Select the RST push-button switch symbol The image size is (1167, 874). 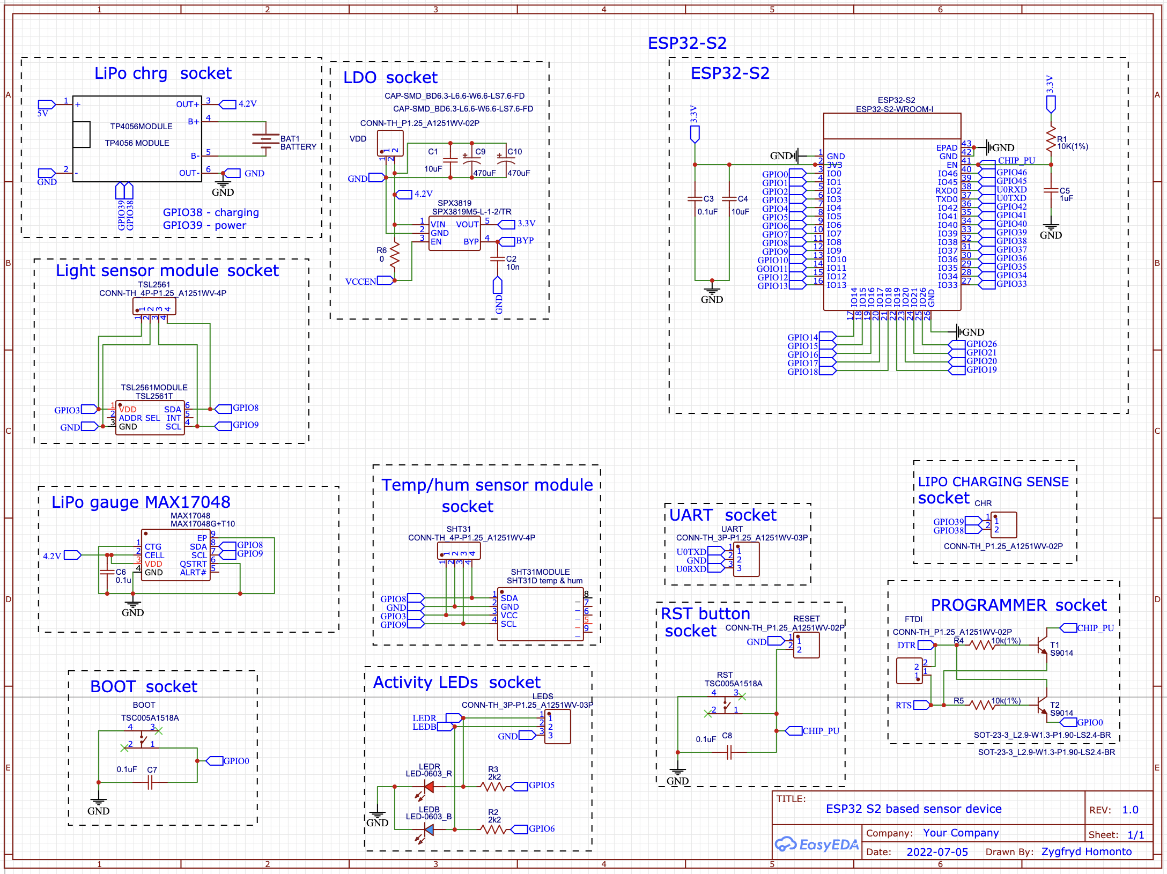click(x=725, y=705)
